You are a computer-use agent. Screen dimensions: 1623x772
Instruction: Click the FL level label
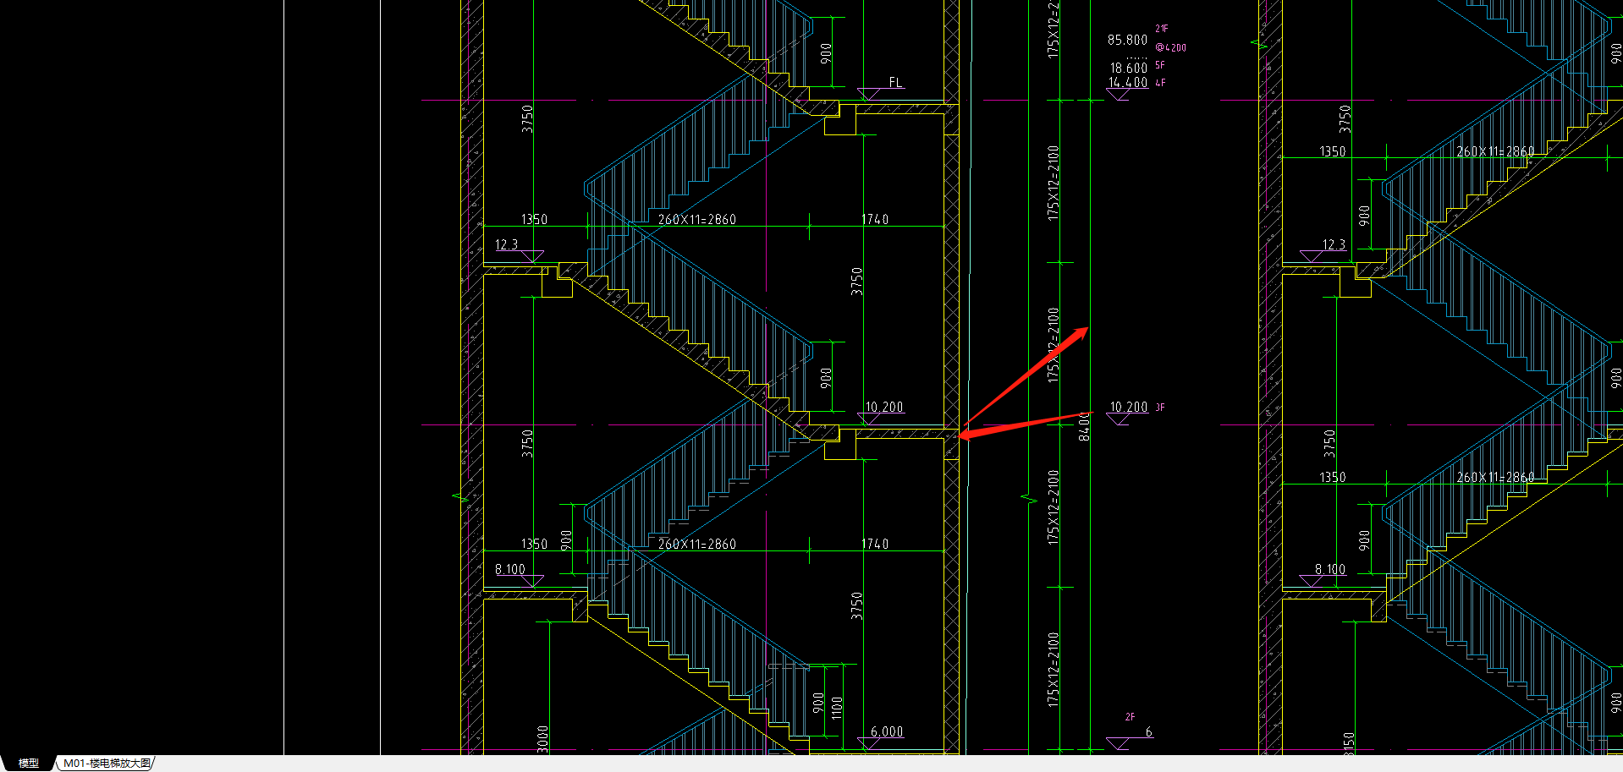(x=895, y=82)
